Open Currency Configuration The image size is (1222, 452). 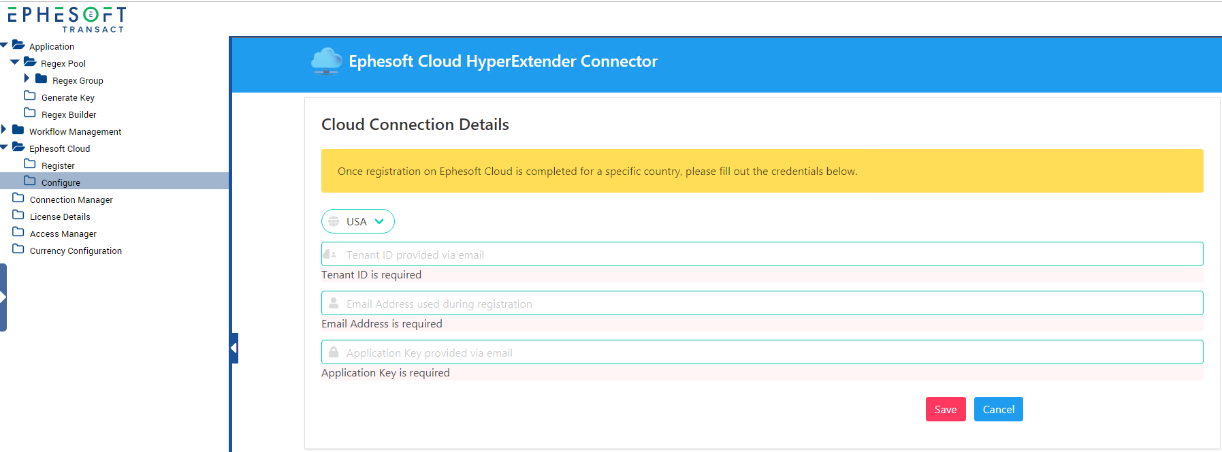[x=76, y=251]
